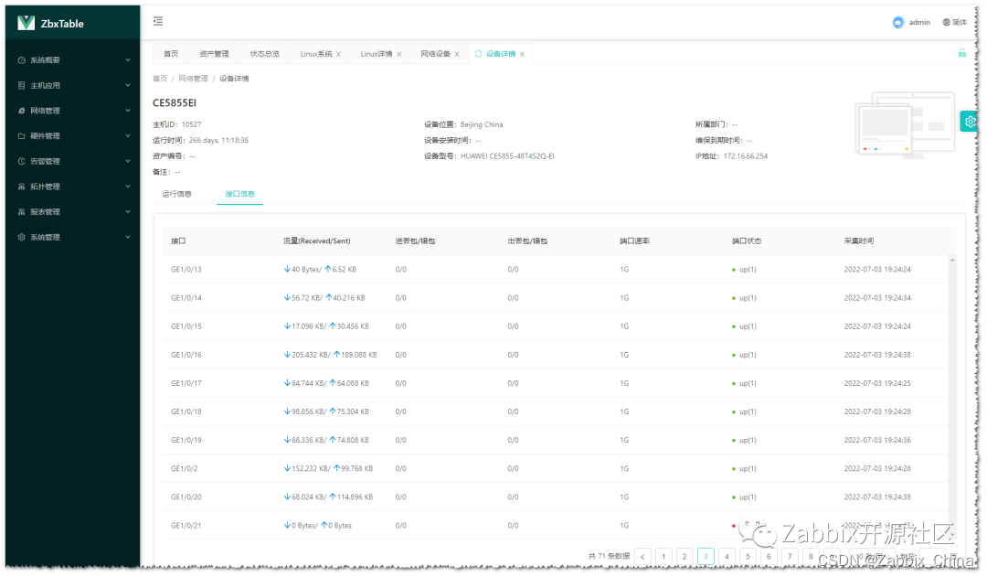Select the 告警管理 clock icon in sidebar
Screen dimensions: 987x577
coord(20,161)
